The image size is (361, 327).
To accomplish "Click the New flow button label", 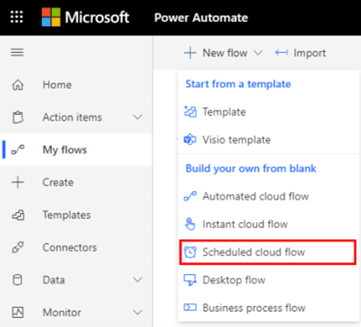I will coord(225,53).
